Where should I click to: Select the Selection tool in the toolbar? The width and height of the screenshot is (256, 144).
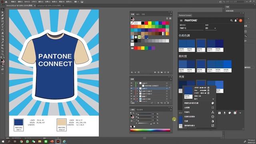pos(2,9)
